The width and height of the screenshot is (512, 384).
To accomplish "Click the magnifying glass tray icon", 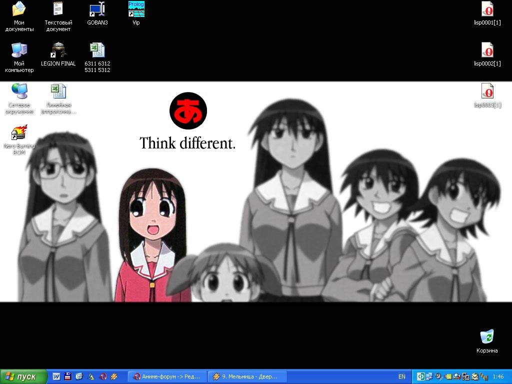I will click(x=457, y=377).
